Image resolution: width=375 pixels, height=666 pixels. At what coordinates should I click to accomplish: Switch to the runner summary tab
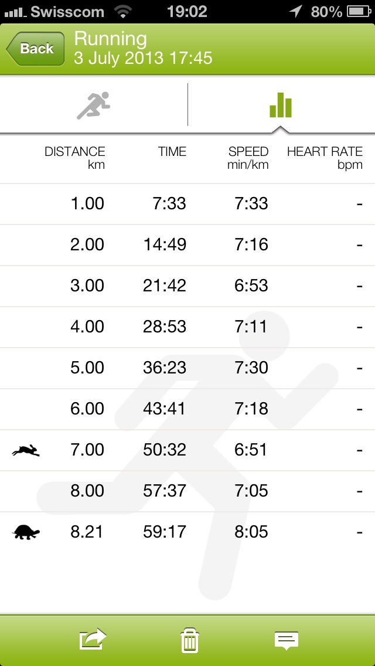[x=93, y=105]
